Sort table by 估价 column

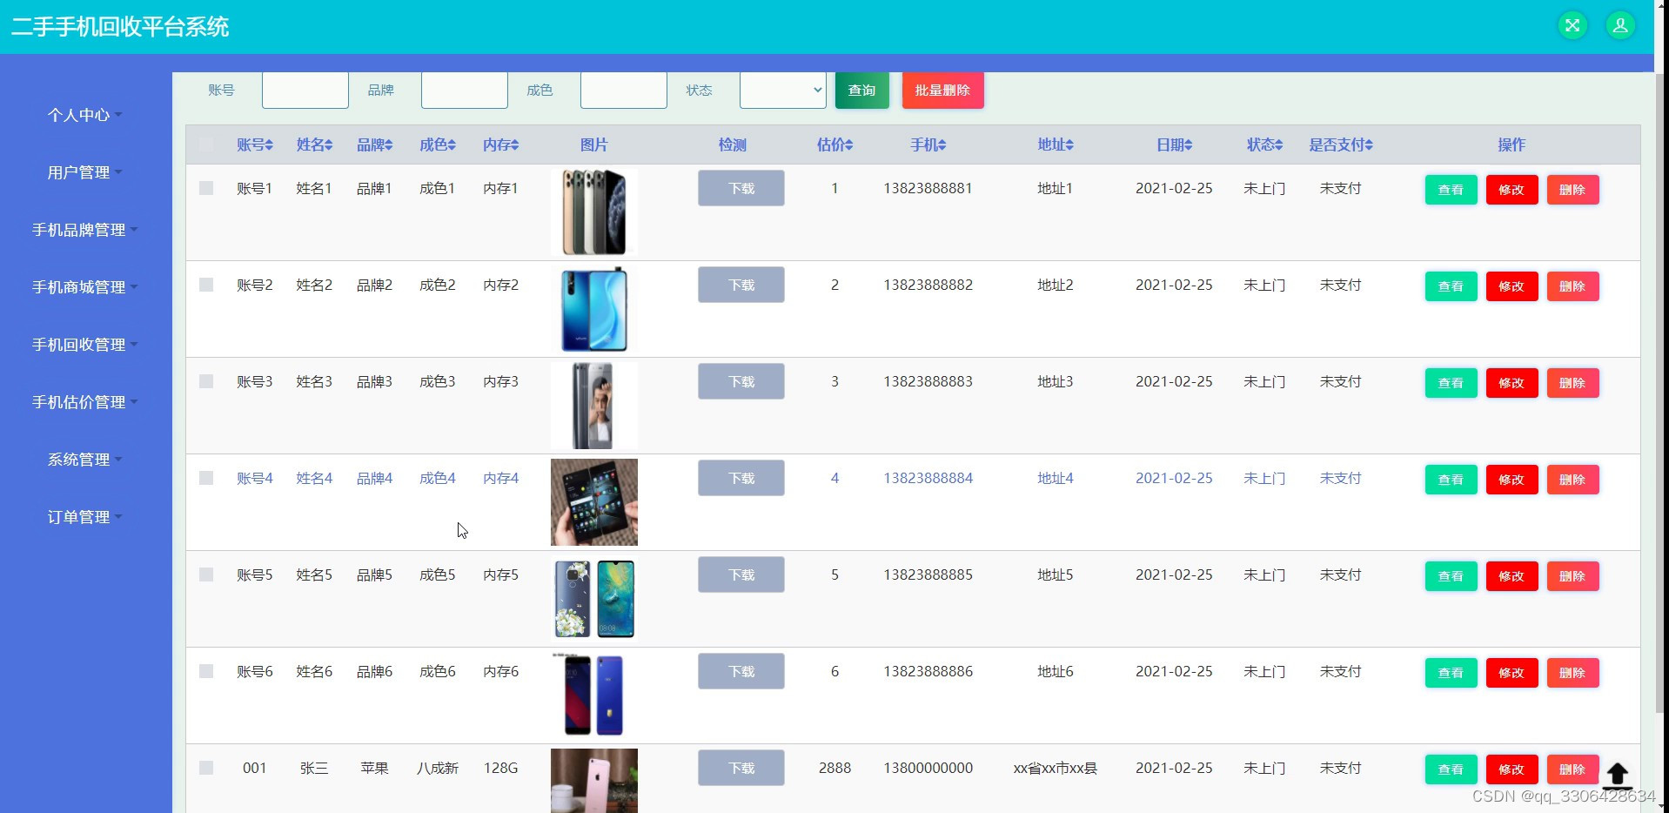pyautogui.click(x=834, y=144)
